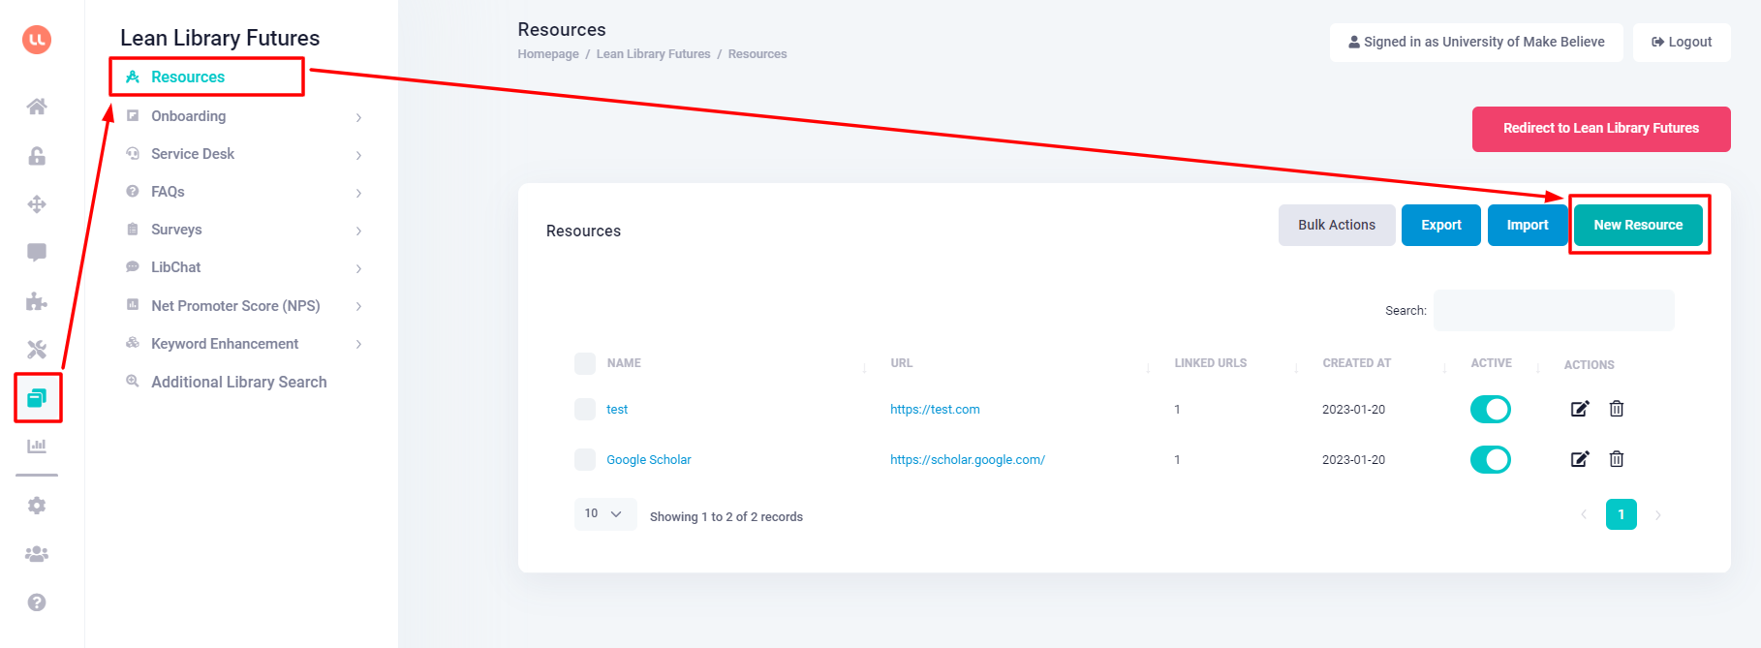The height and width of the screenshot is (648, 1761).
Task: Expand the Surveys menu chevron
Action: 358,231
